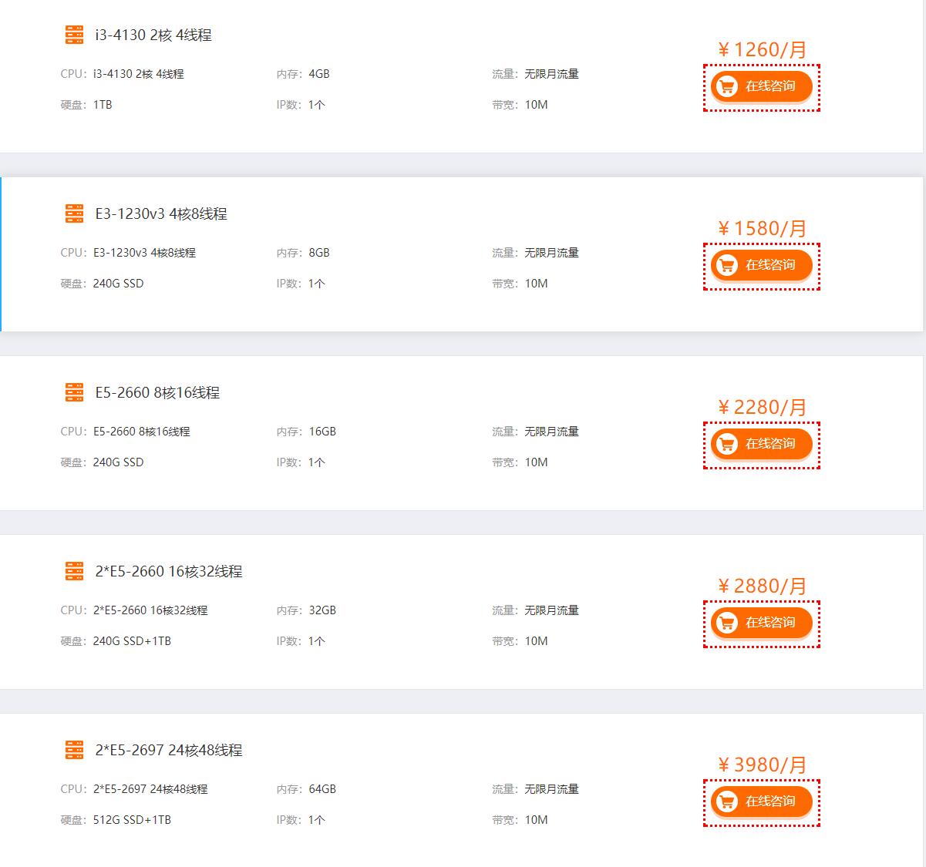
Task: Click the server icon beside 2*E5-2660 16核32线程
Action: coord(74,571)
